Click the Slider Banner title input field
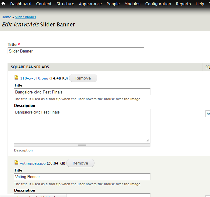Viewport: 210px width, 197px height. [x=76, y=51]
